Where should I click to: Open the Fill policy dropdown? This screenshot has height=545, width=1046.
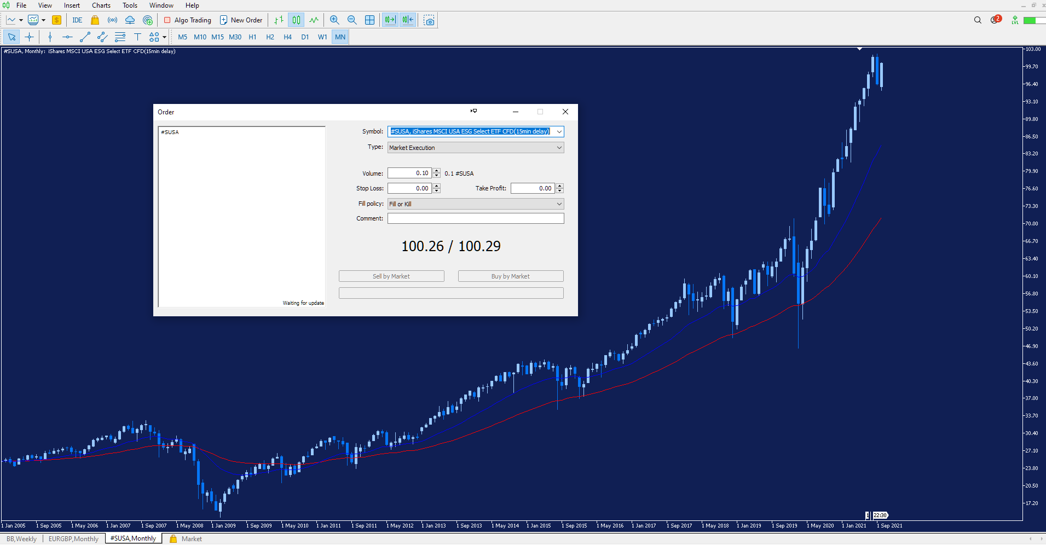pos(476,204)
